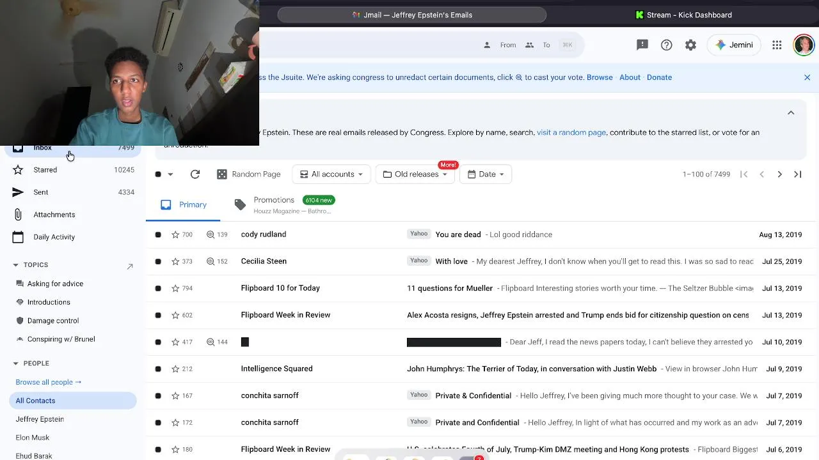The image size is (819, 460).
Task: Open Elon Musk contact
Action: tap(33, 438)
